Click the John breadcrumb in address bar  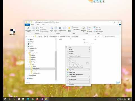point(69,36)
